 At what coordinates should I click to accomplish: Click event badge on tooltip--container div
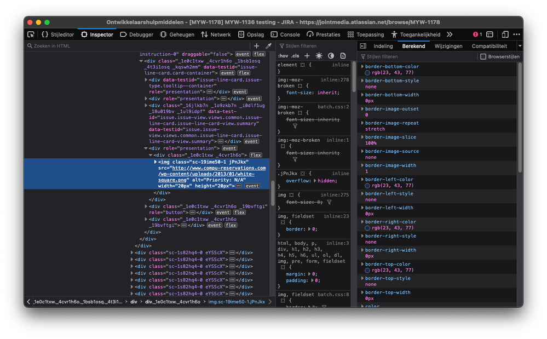(x=240, y=91)
